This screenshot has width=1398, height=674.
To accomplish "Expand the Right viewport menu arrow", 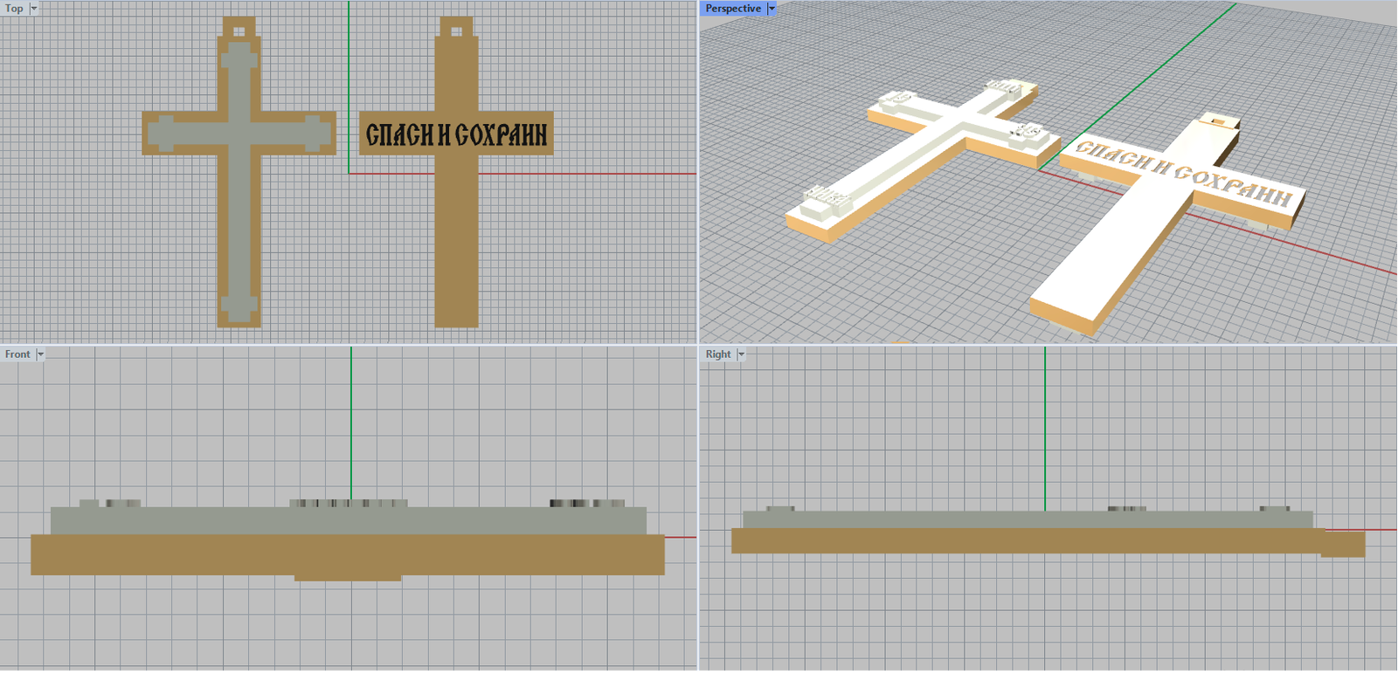I will 741,354.
